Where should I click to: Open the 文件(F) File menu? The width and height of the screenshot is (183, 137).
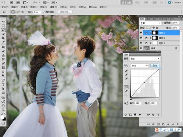coord(5,7)
